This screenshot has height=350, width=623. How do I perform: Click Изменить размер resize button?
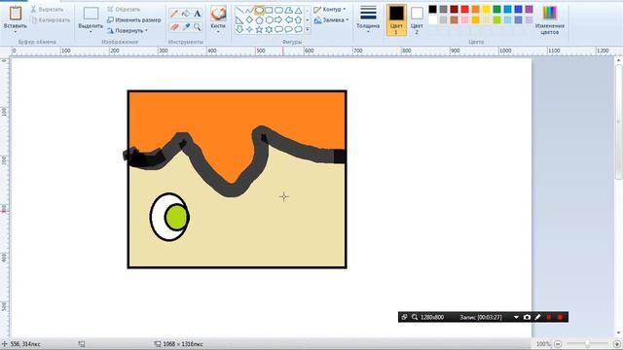tap(134, 19)
